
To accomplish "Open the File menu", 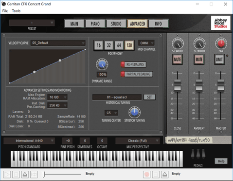I will coord(5,11).
